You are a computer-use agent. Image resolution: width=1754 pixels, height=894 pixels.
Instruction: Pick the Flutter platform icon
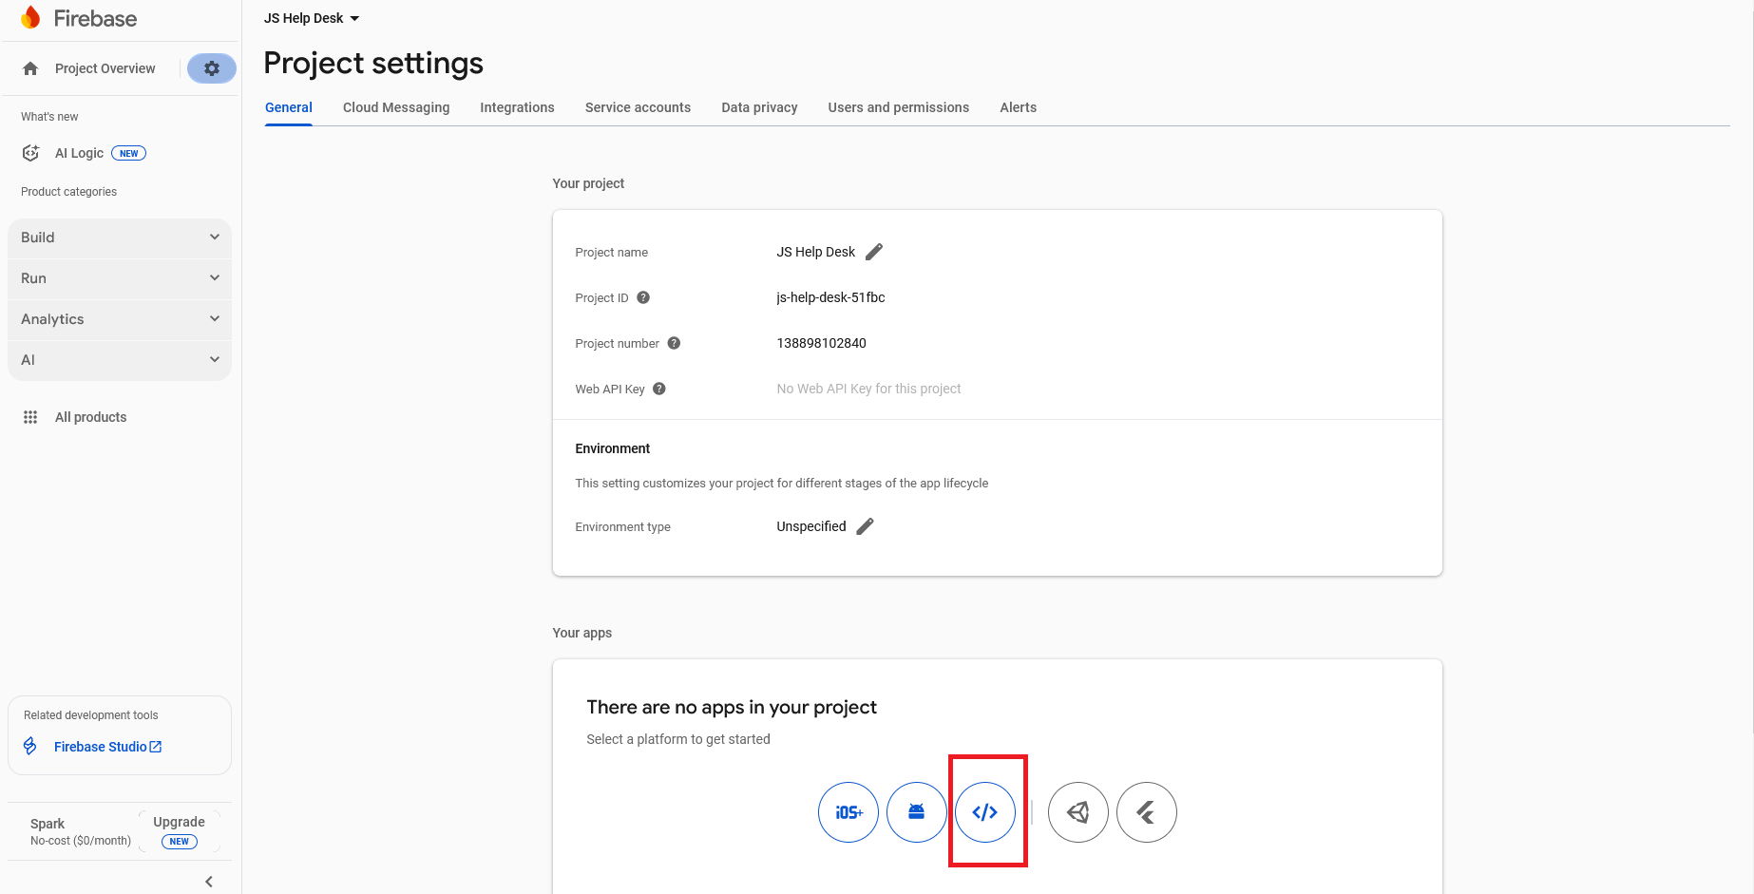1146,812
